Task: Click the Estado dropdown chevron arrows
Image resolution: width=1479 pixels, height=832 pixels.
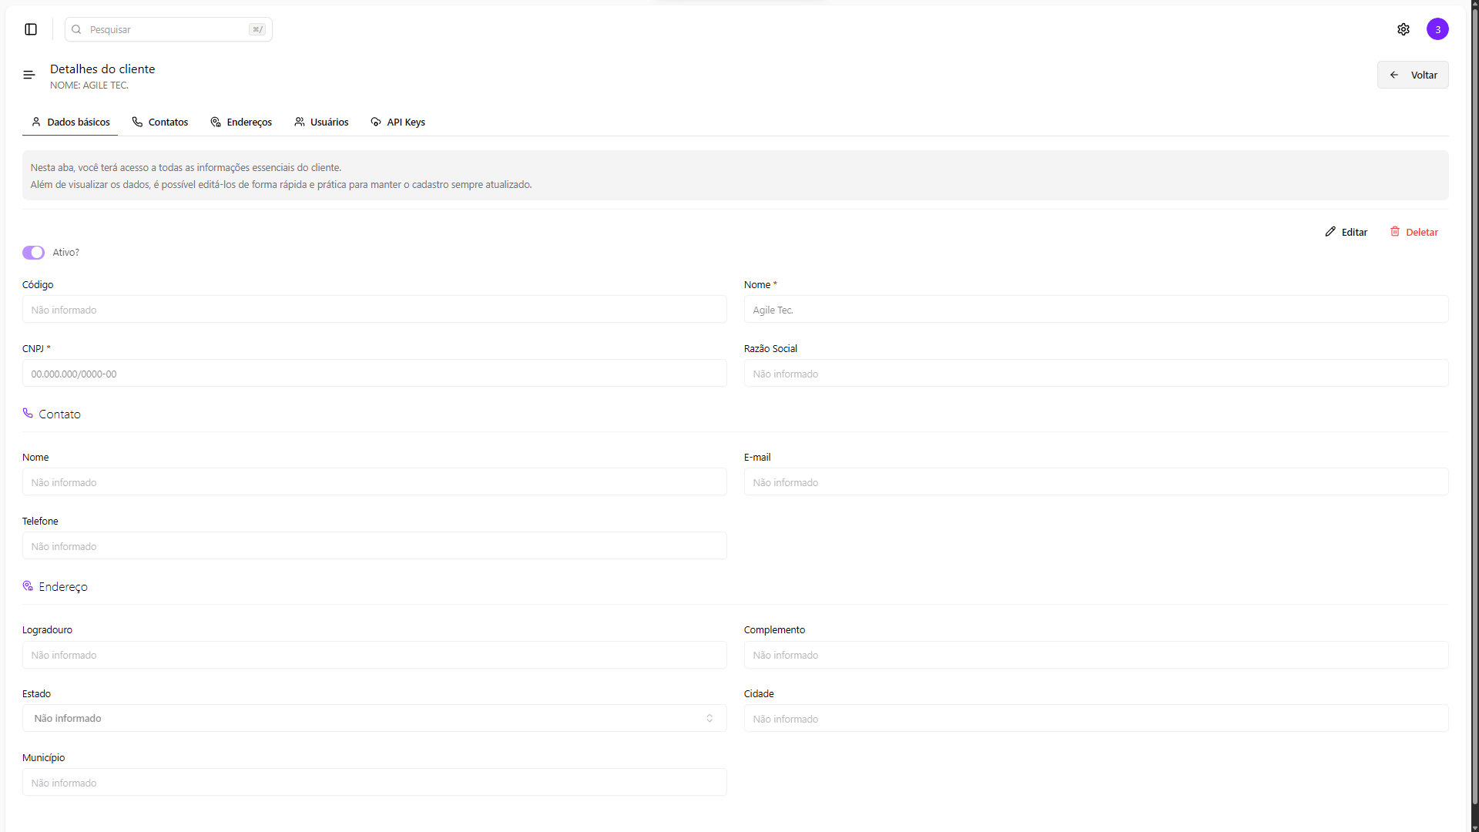Action: pyautogui.click(x=709, y=718)
